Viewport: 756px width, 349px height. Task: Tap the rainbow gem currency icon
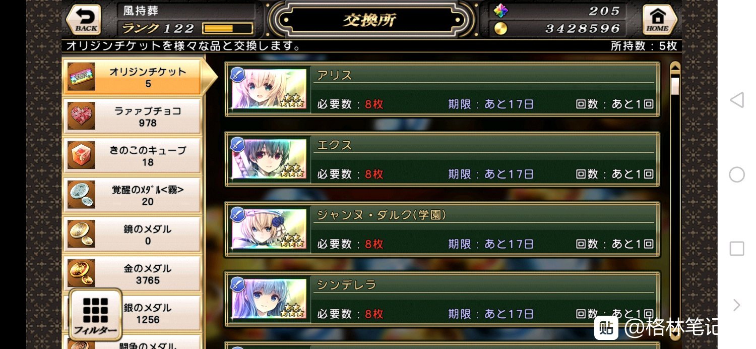pos(500,11)
